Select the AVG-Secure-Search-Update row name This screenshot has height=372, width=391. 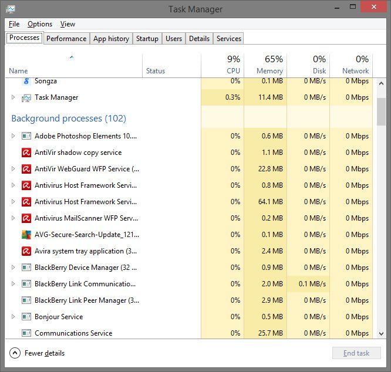87,235
